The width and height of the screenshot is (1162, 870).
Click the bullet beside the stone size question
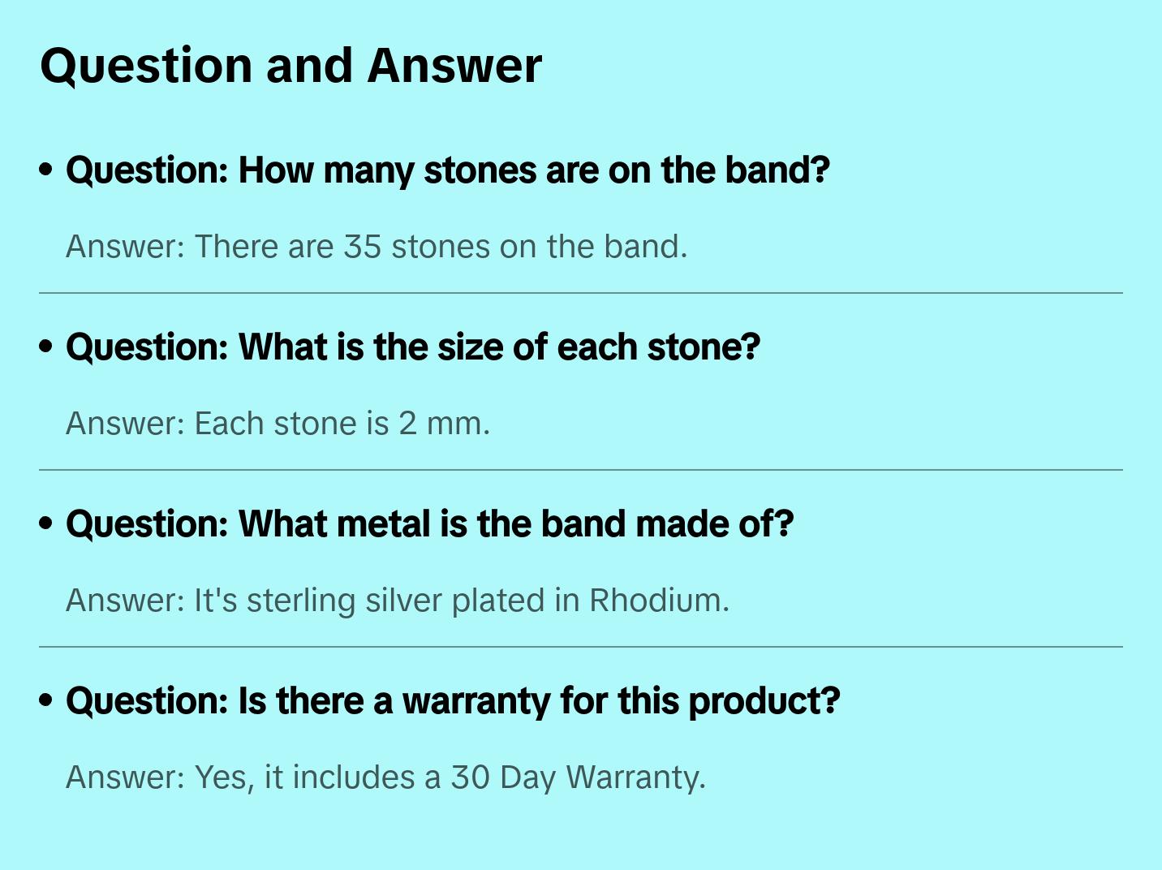click(x=46, y=347)
